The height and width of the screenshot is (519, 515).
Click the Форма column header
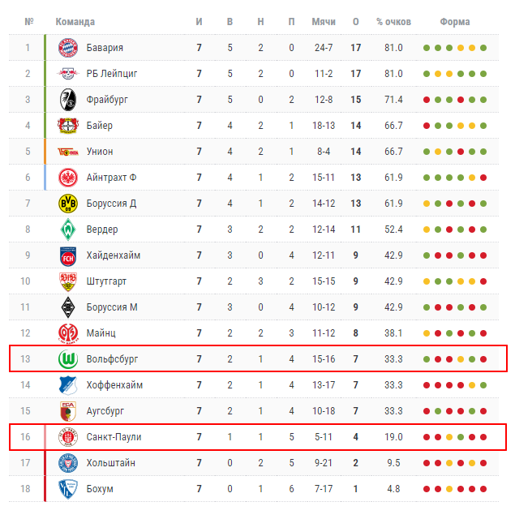coord(455,22)
